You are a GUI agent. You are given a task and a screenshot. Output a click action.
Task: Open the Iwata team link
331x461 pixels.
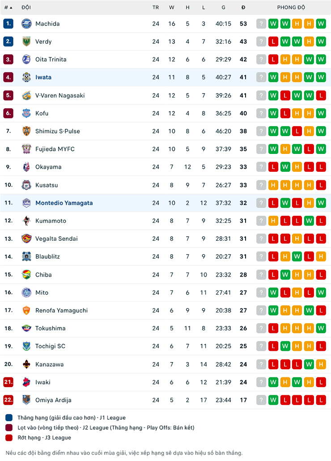pos(43,77)
